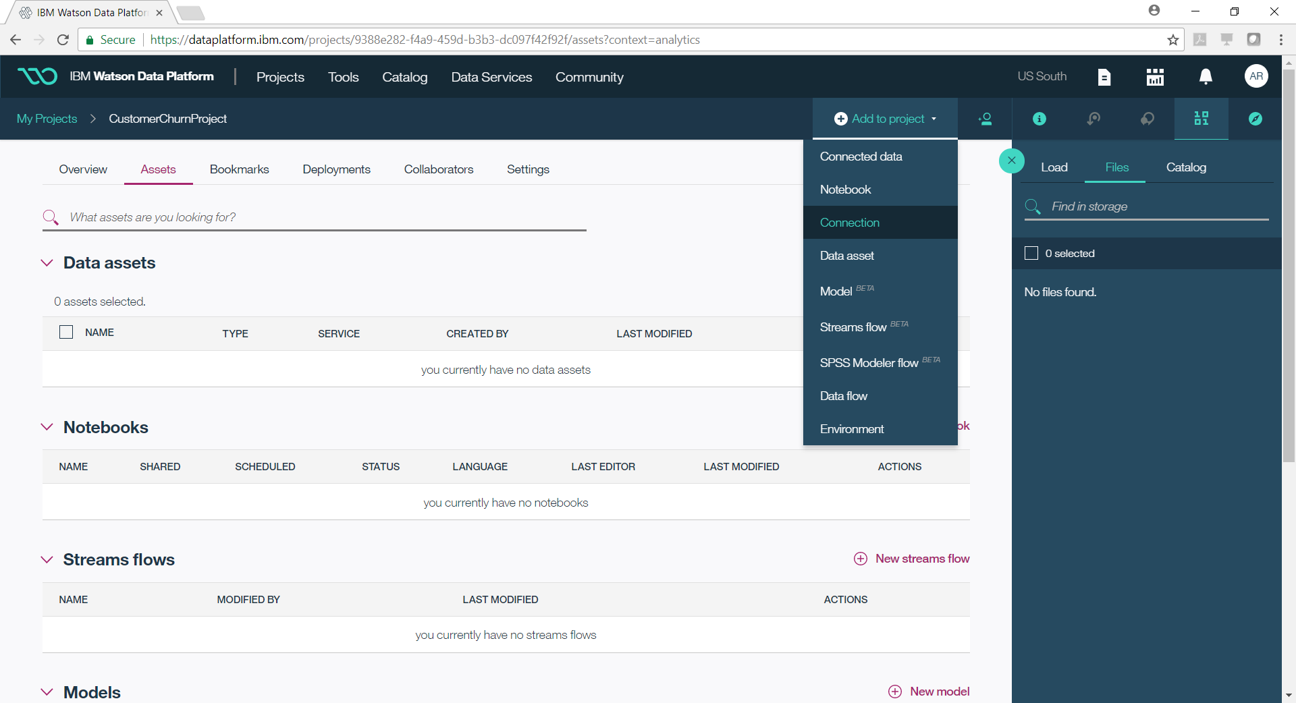Screen dimensions: 1296x703
Task: Switch to the Settings tab
Action: (528, 169)
